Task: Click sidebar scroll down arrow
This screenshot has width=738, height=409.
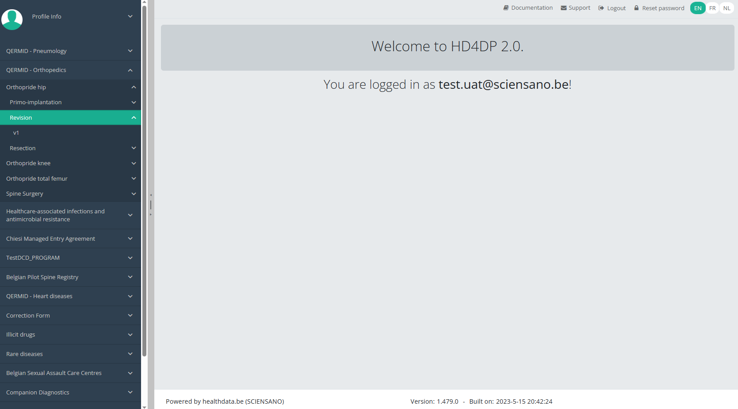Action: point(144,406)
